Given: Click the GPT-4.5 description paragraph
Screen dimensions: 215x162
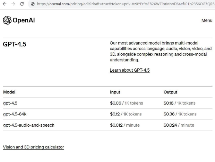Looking at the screenshot, I should pyautogui.click(x=160, y=51).
